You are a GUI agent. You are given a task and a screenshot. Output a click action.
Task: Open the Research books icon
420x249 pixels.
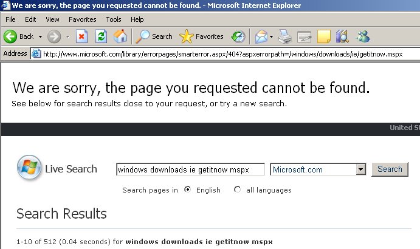[x=343, y=36]
